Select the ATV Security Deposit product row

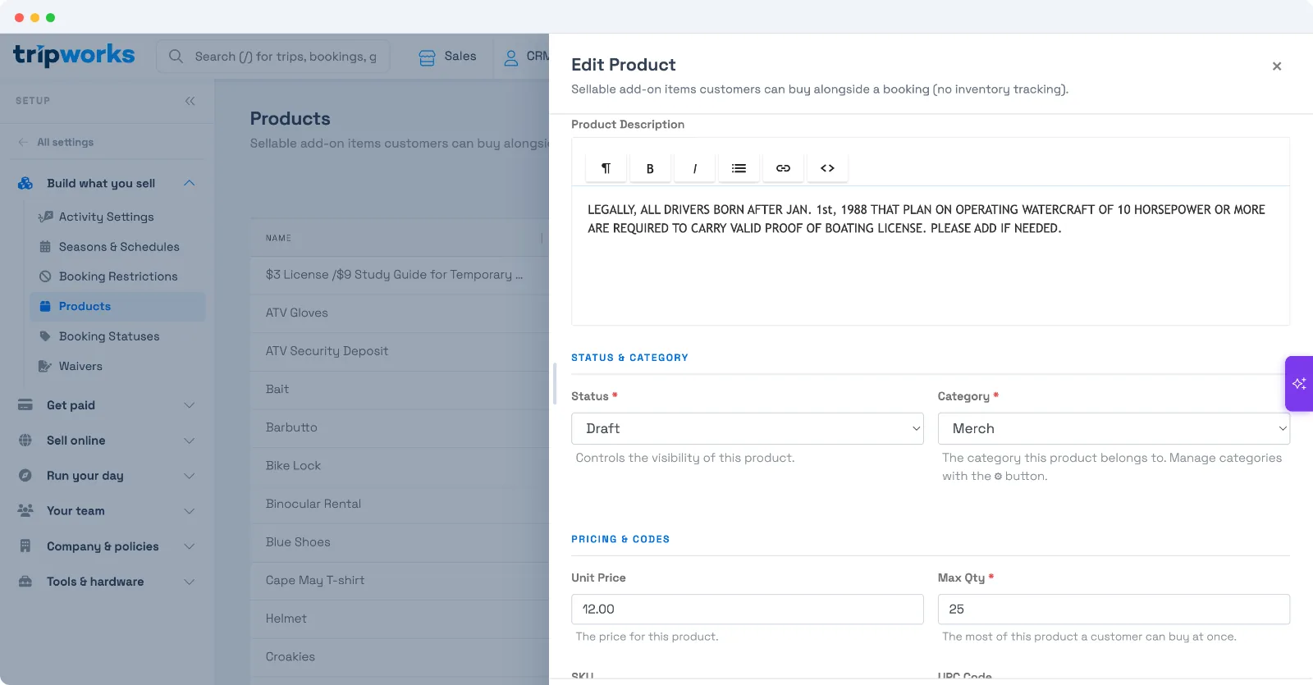(400, 351)
